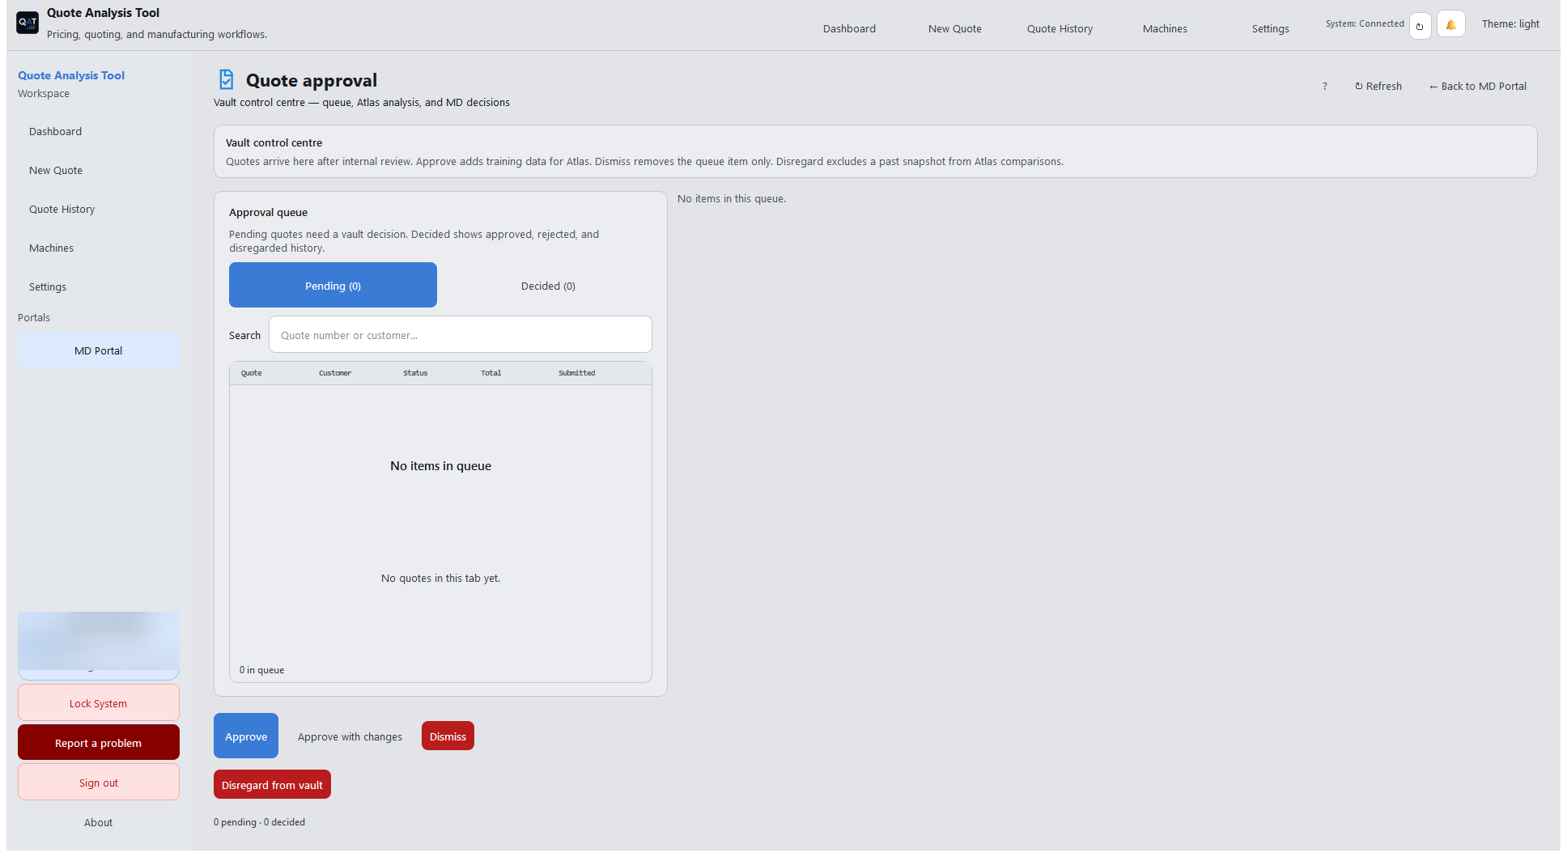The width and height of the screenshot is (1567, 857).
Task: Open Quote History in the top navigation
Action: [1060, 29]
